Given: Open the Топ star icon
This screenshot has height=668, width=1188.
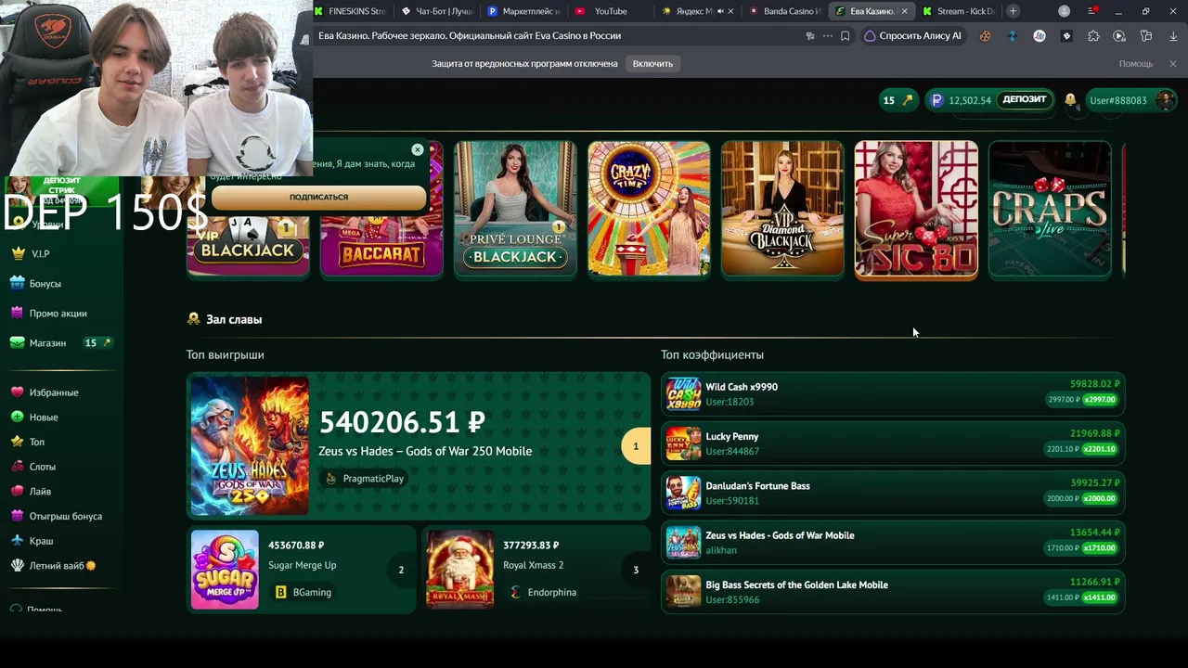Looking at the screenshot, I should coord(18,442).
